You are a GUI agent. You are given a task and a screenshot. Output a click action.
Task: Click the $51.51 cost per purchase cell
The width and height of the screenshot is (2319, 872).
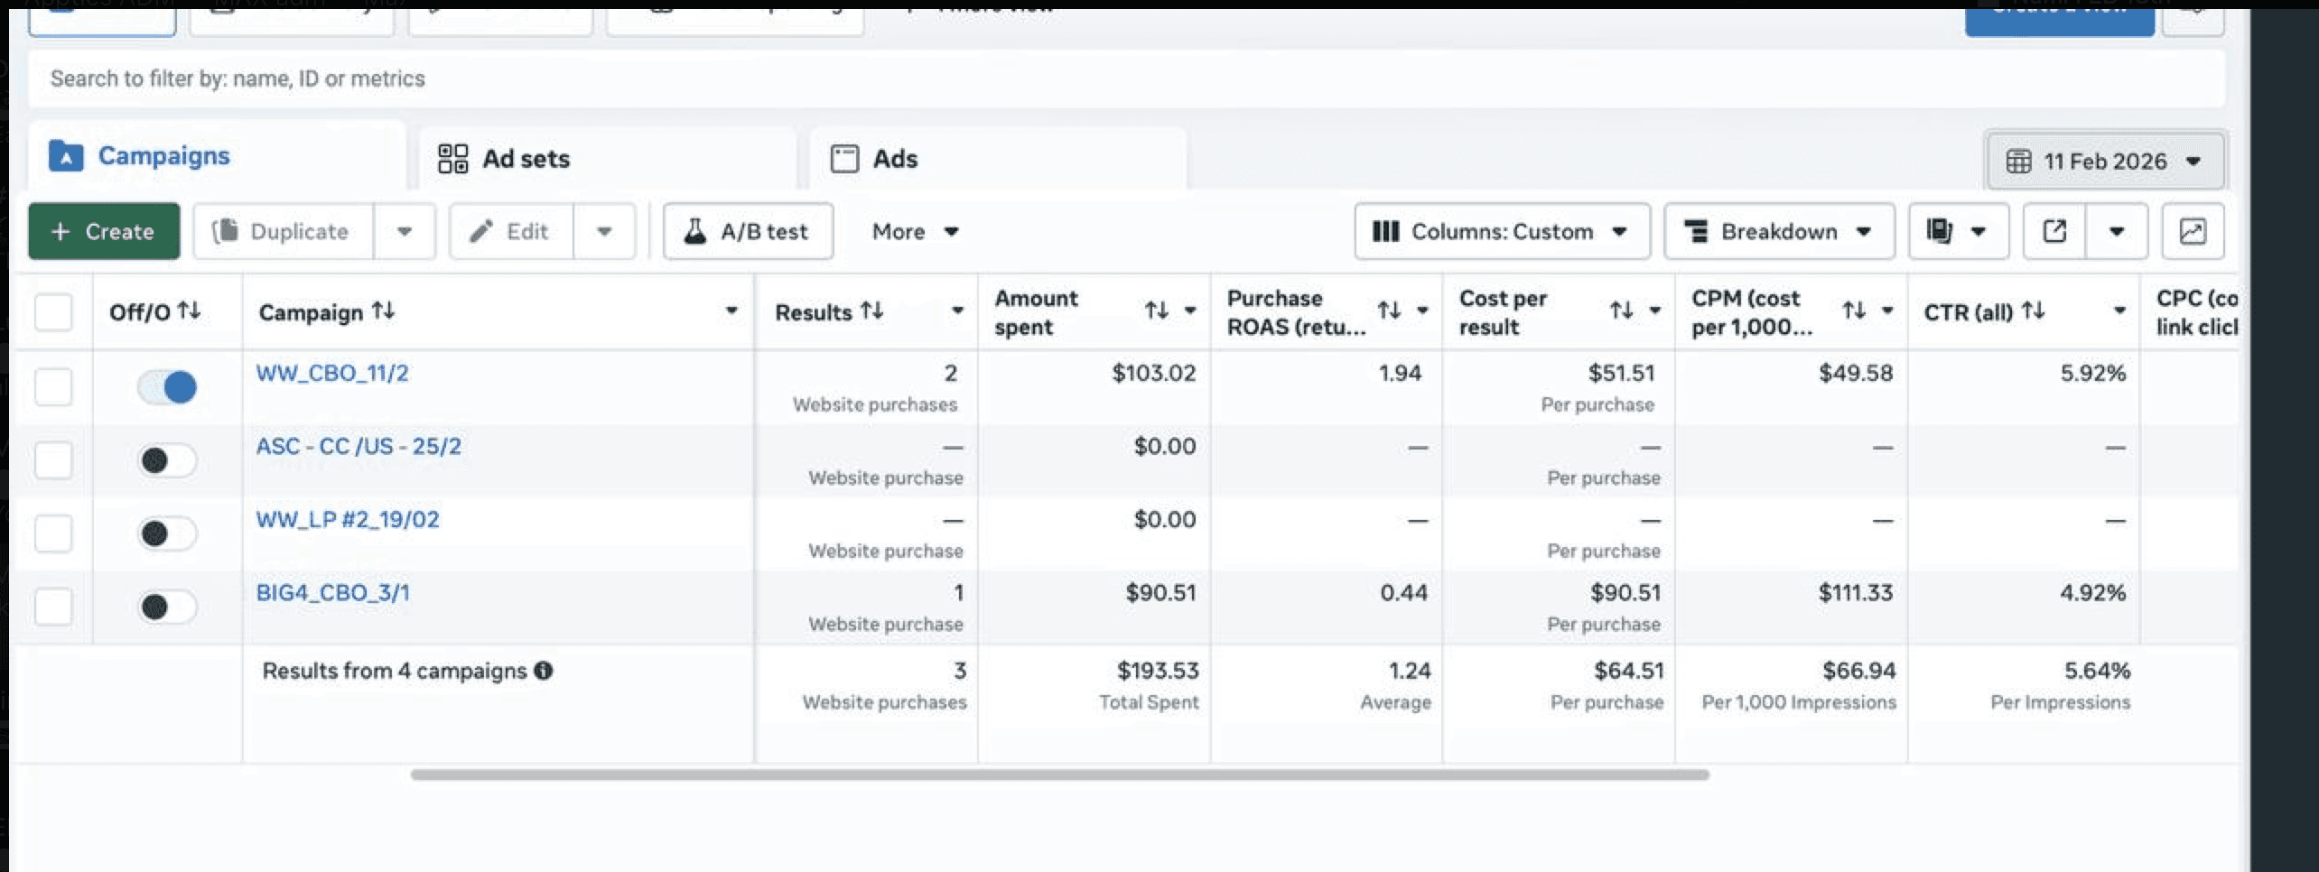click(x=1622, y=373)
